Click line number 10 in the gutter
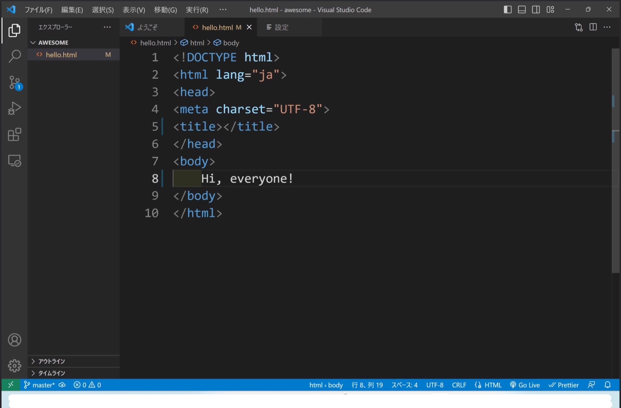 pos(152,213)
